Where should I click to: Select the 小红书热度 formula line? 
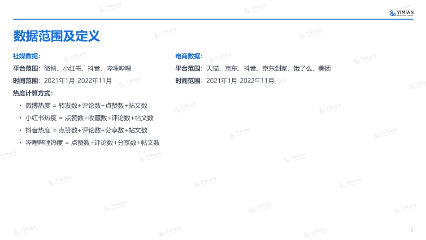pos(89,118)
